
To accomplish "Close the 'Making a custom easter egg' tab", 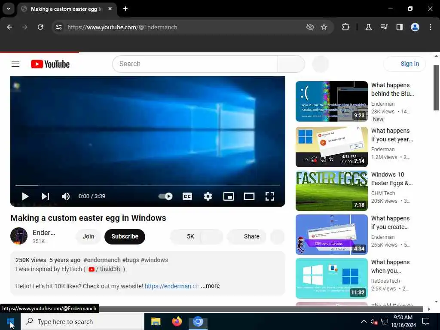I will 110,9.
